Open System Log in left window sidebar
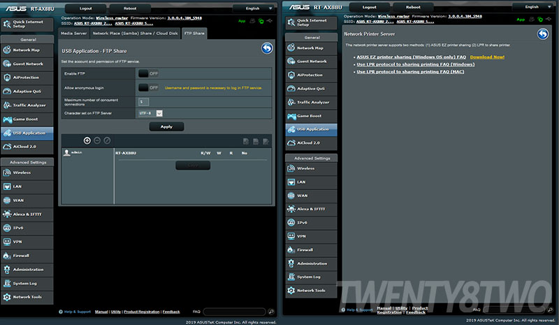Image resolution: width=559 pixels, height=325 pixels. (27, 284)
